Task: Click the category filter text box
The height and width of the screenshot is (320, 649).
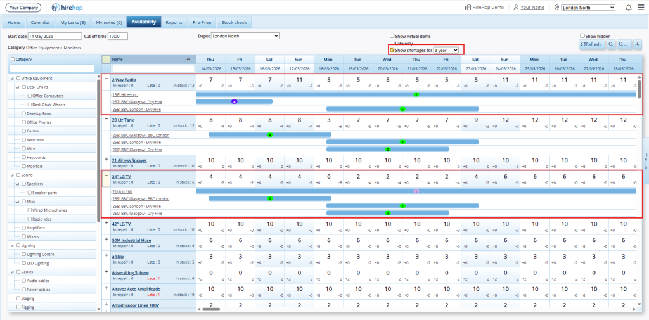Action: [x=52, y=68]
